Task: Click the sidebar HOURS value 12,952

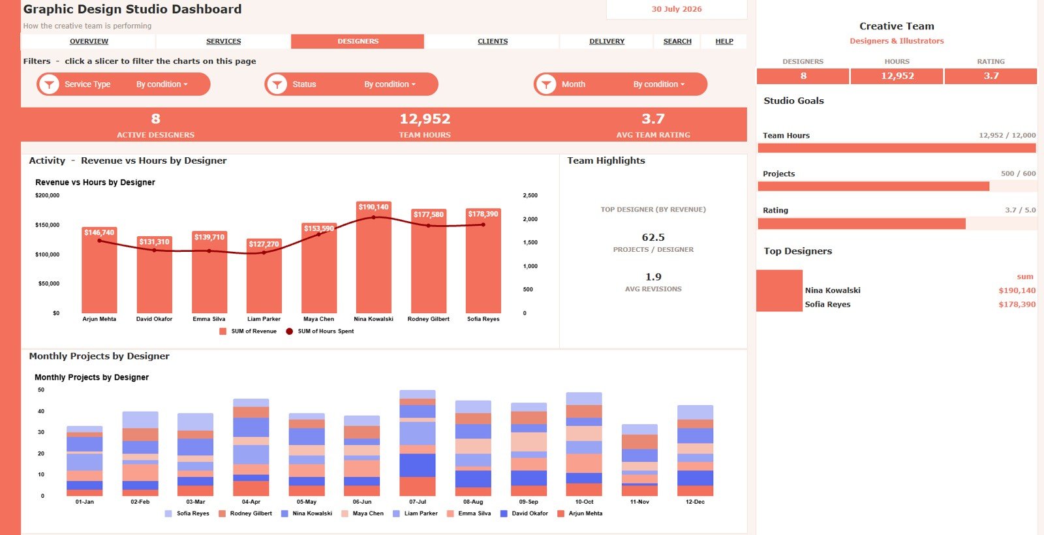Action: [x=897, y=76]
